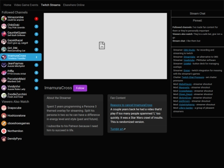The image size is (224, 168).
Task: Click the 'Followed Channels' heading
Action: point(15,12)
